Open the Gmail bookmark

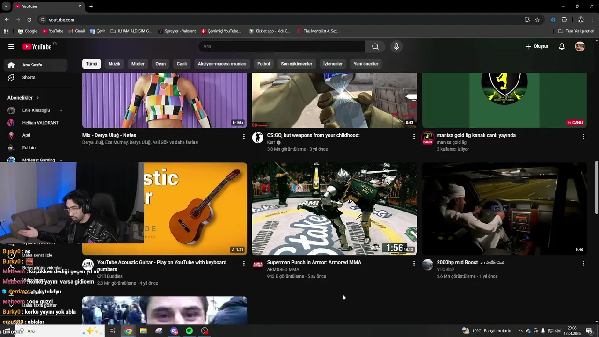(76, 31)
